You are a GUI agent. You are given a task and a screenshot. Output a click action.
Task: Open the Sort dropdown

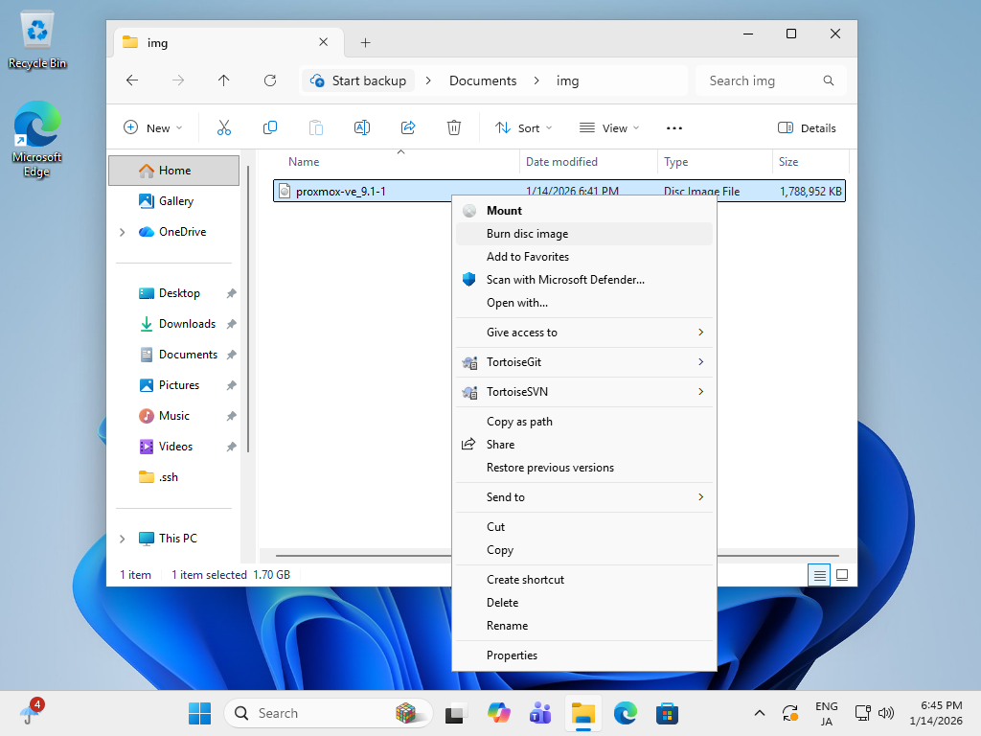523,127
